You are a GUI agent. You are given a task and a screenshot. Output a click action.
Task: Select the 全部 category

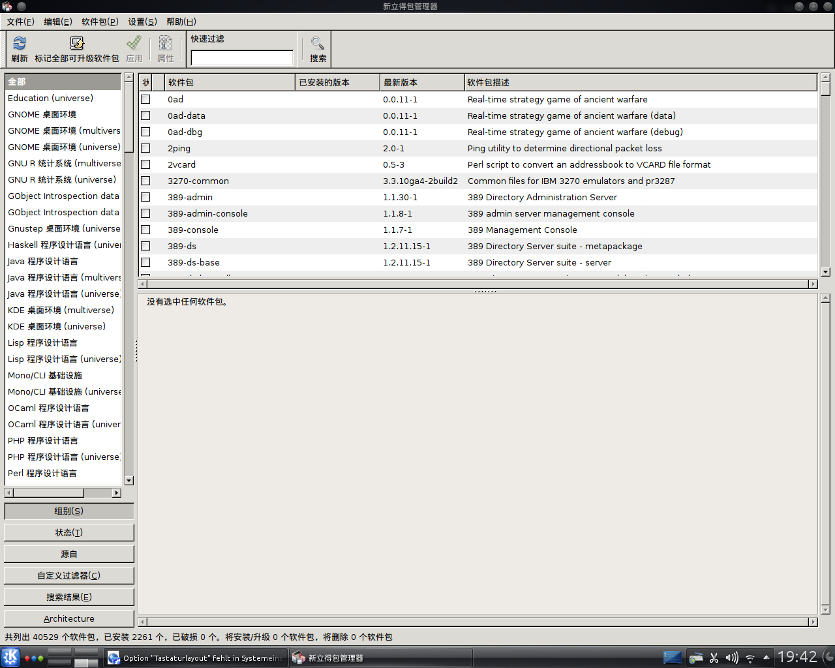point(63,82)
